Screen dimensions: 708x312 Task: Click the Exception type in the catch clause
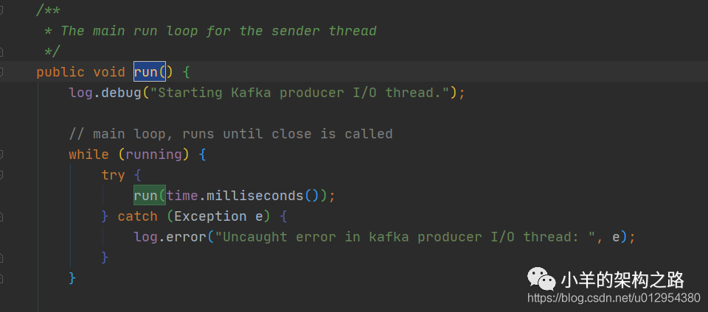click(210, 216)
